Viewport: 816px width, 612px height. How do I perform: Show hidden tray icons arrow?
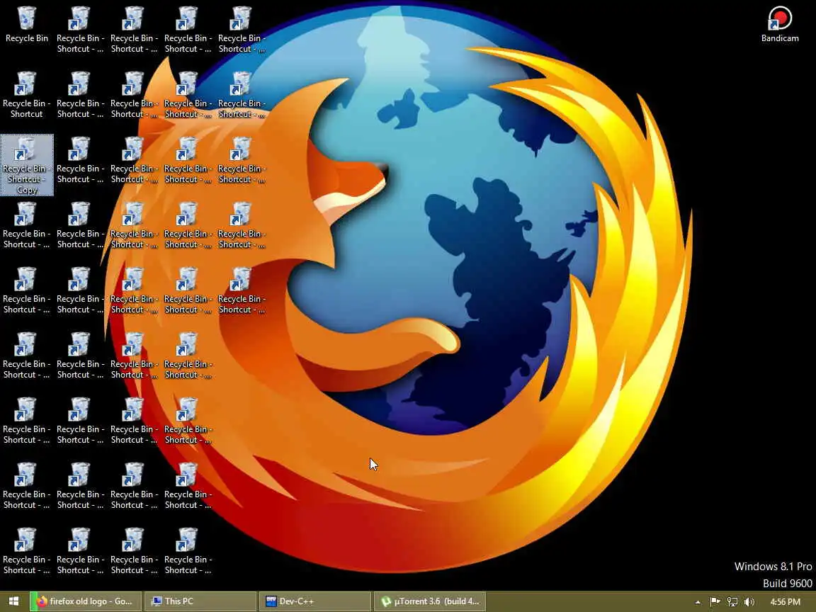coord(698,602)
